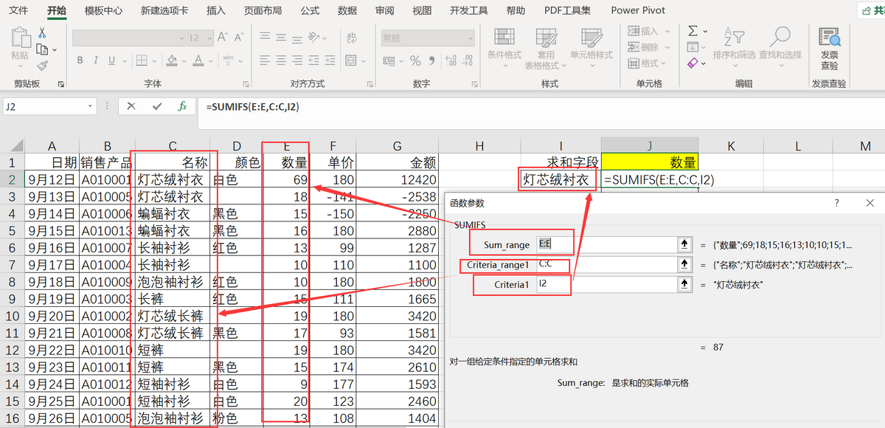Click the Format Painter brush icon
The height and width of the screenshot is (428, 885).
coord(42,65)
